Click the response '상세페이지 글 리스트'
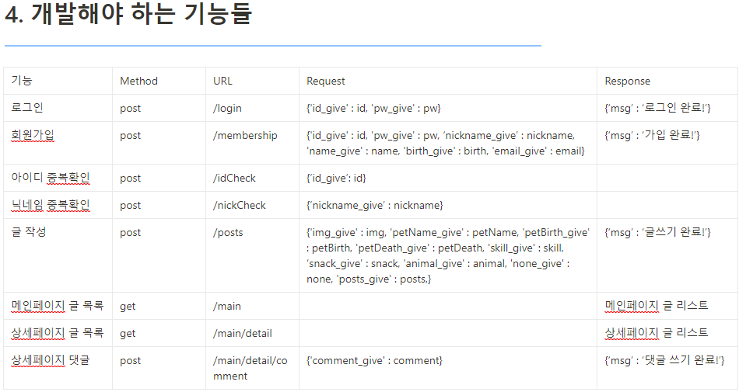739x392 pixels. (656, 333)
